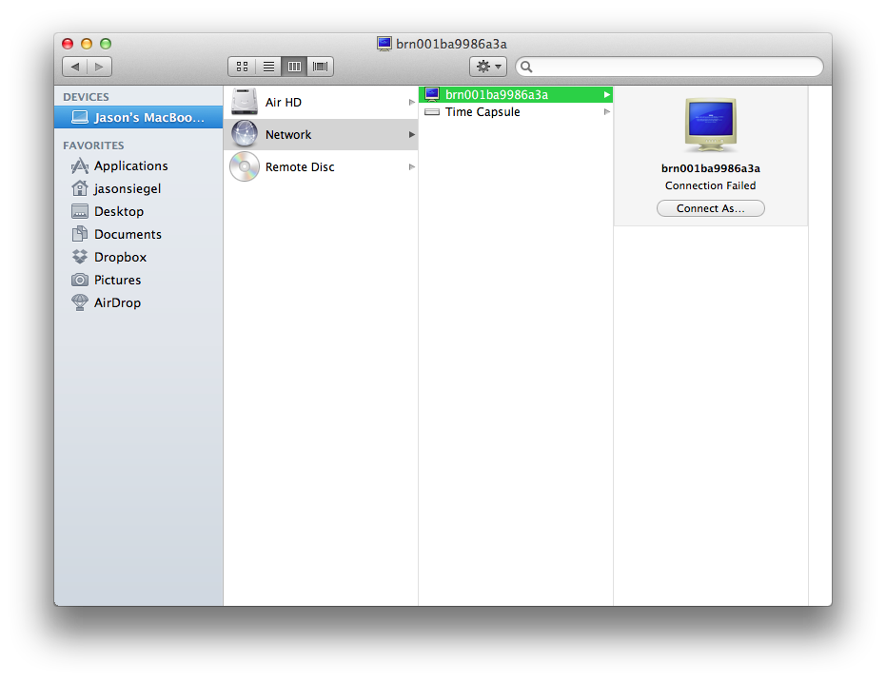Click the FAVORITES sidebar heading
The width and height of the screenshot is (886, 681).
pos(93,146)
